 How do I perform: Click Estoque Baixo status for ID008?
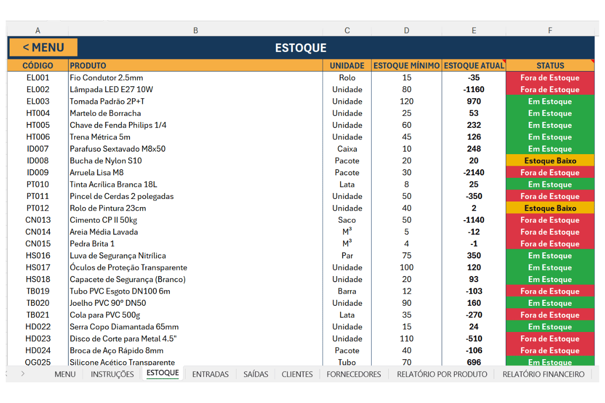[x=551, y=161]
